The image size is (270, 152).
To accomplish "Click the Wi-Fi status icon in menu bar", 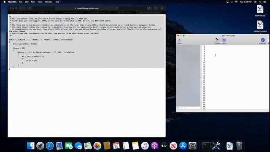I will point(236,2).
